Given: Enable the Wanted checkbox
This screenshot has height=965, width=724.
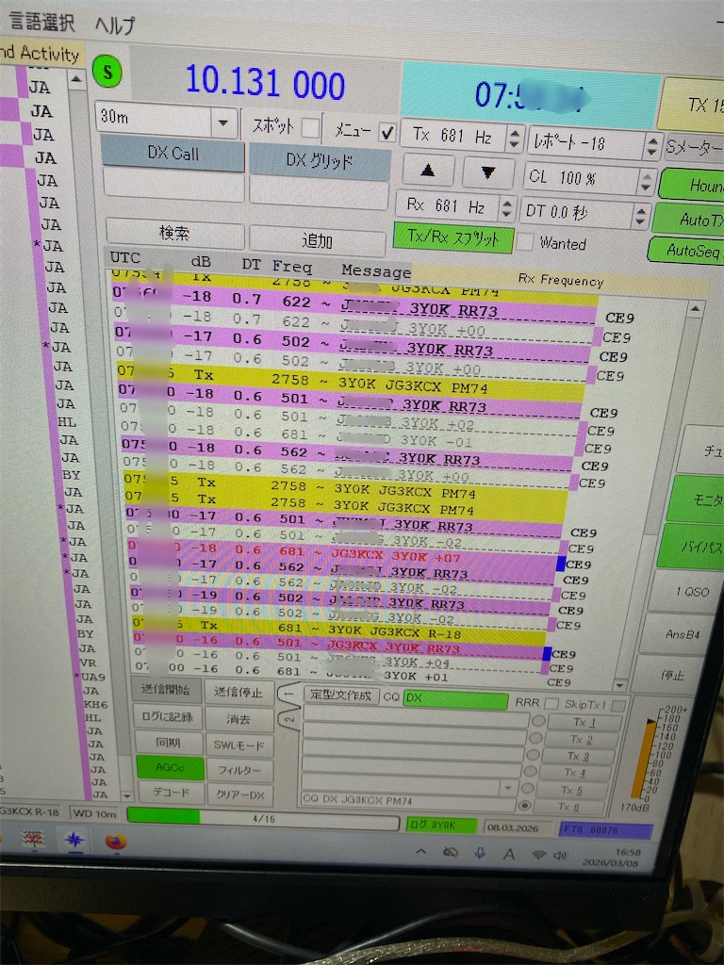Looking at the screenshot, I should pos(524,241).
